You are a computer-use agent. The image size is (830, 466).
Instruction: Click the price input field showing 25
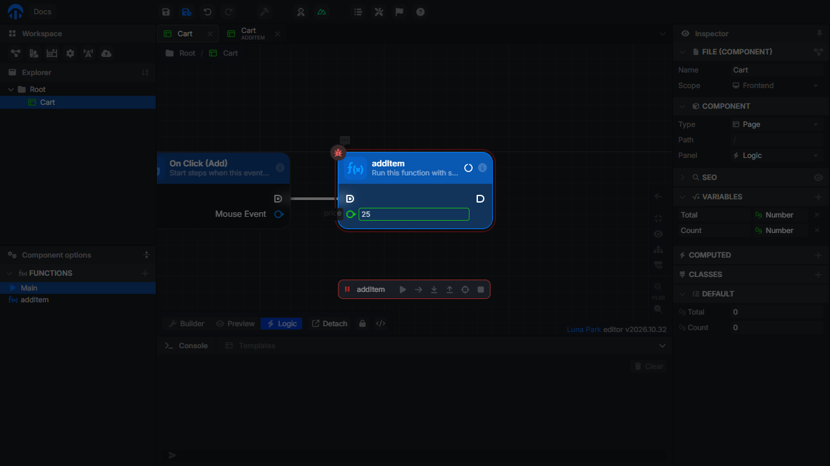point(414,214)
